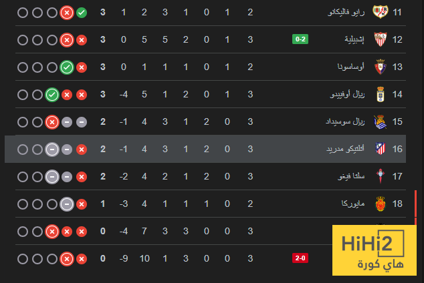Select the Mallorca club crest
Viewport: 424px width, 283px height.
(381, 204)
